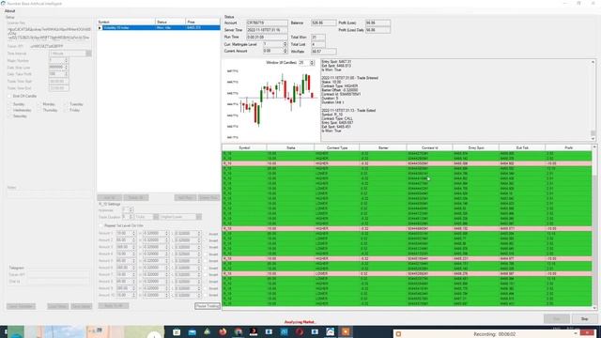
Task: Tick the Sunday checkbox
Action: [9, 104]
